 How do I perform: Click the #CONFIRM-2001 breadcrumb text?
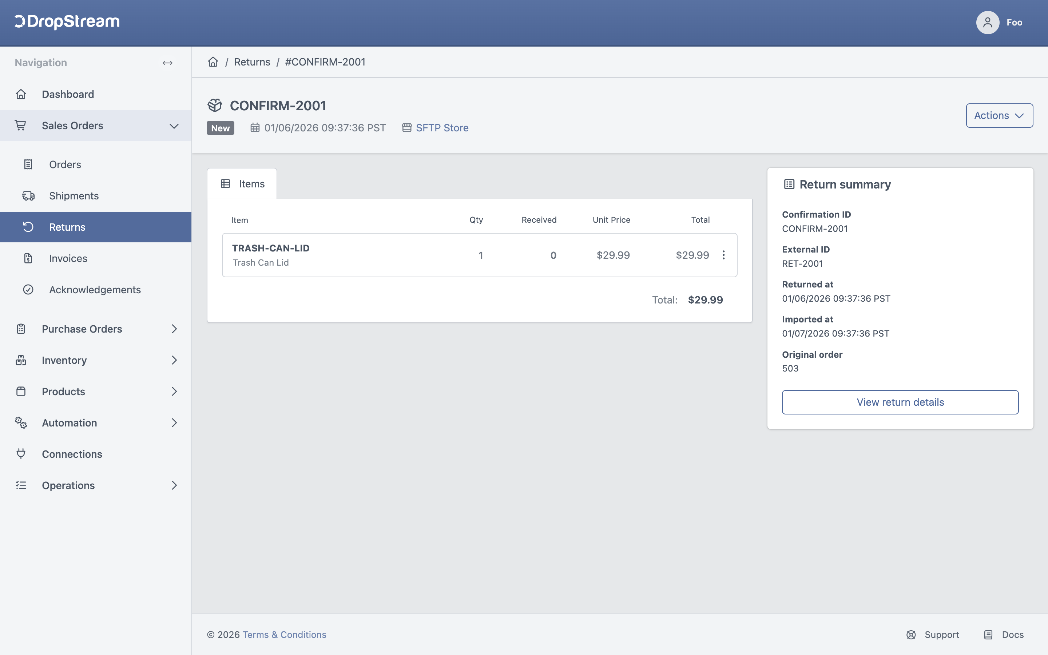click(325, 62)
